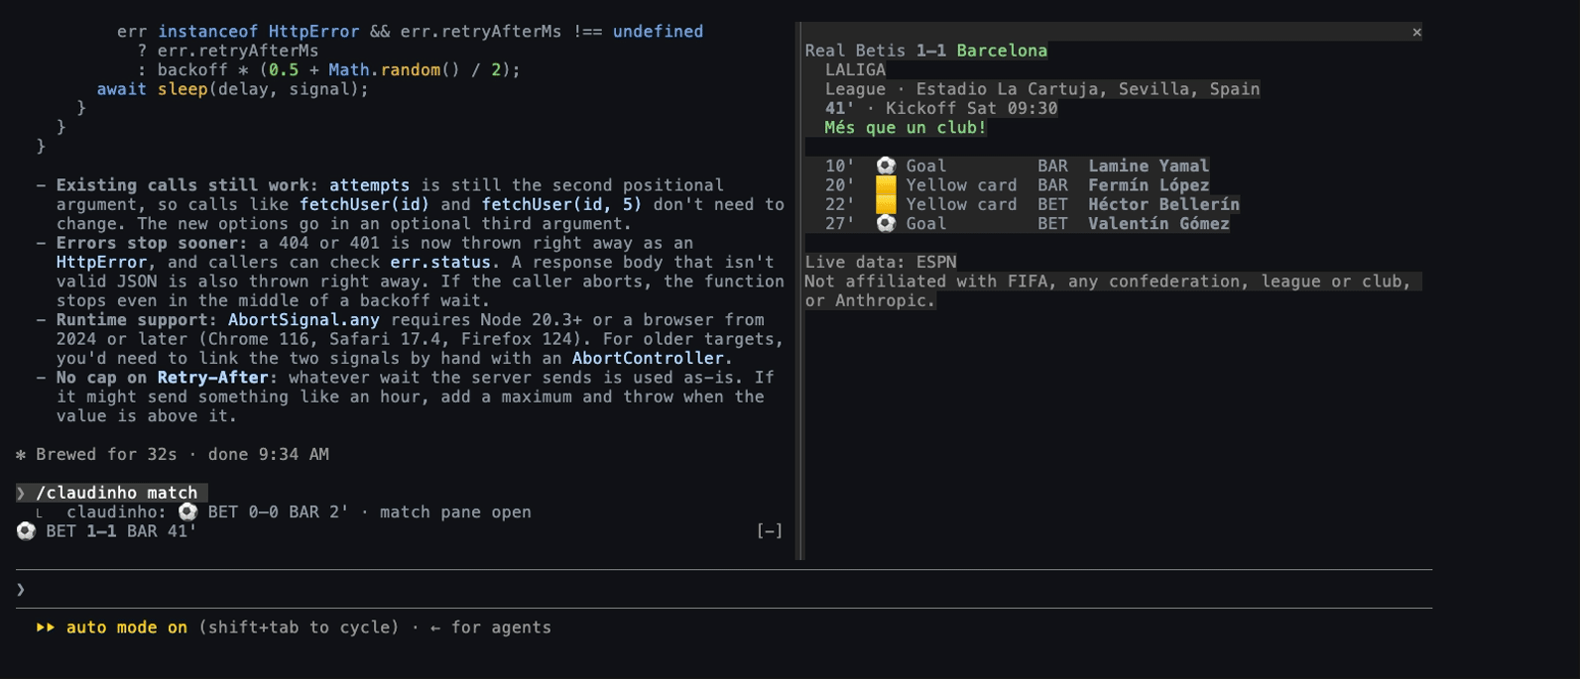Click the soccer ball in the claudinho reply line
1580x679 pixels.
pos(187,512)
